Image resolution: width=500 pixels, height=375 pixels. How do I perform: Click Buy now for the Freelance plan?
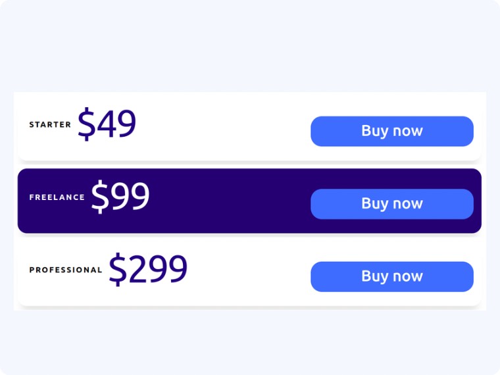tap(392, 204)
